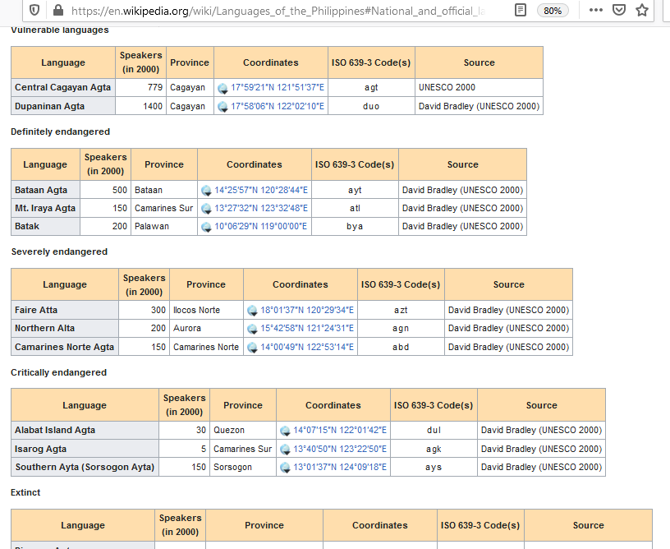Open coordinates 17°59'21"N 121°51'37"E link
670x549 pixels.
click(278, 88)
